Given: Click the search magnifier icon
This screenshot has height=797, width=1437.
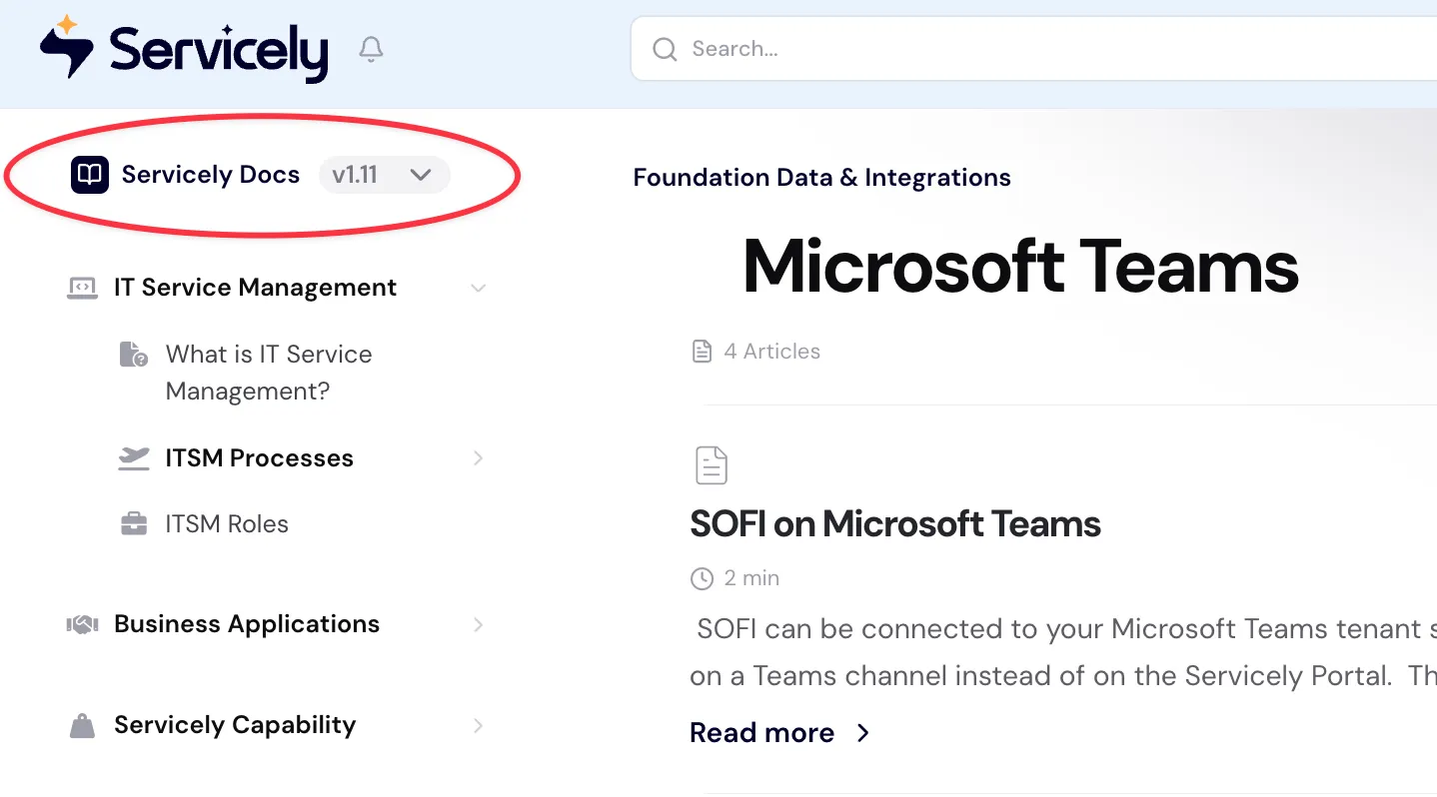Looking at the screenshot, I should pyautogui.click(x=665, y=49).
